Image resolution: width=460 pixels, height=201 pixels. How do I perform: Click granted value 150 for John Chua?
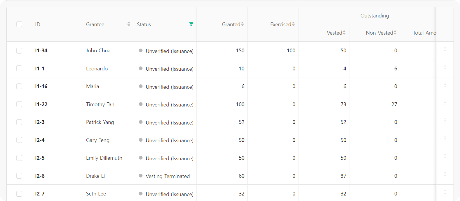coord(240,51)
